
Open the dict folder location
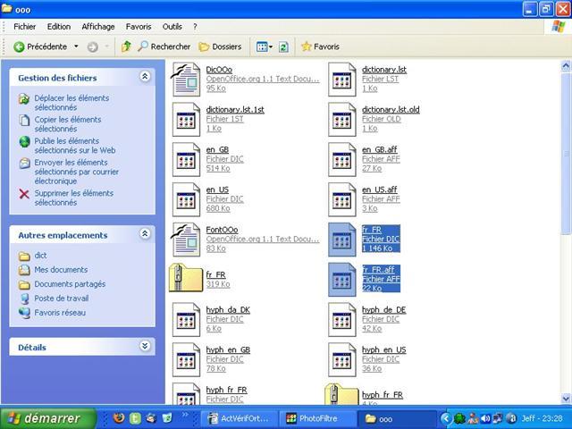tap(40, 256)
